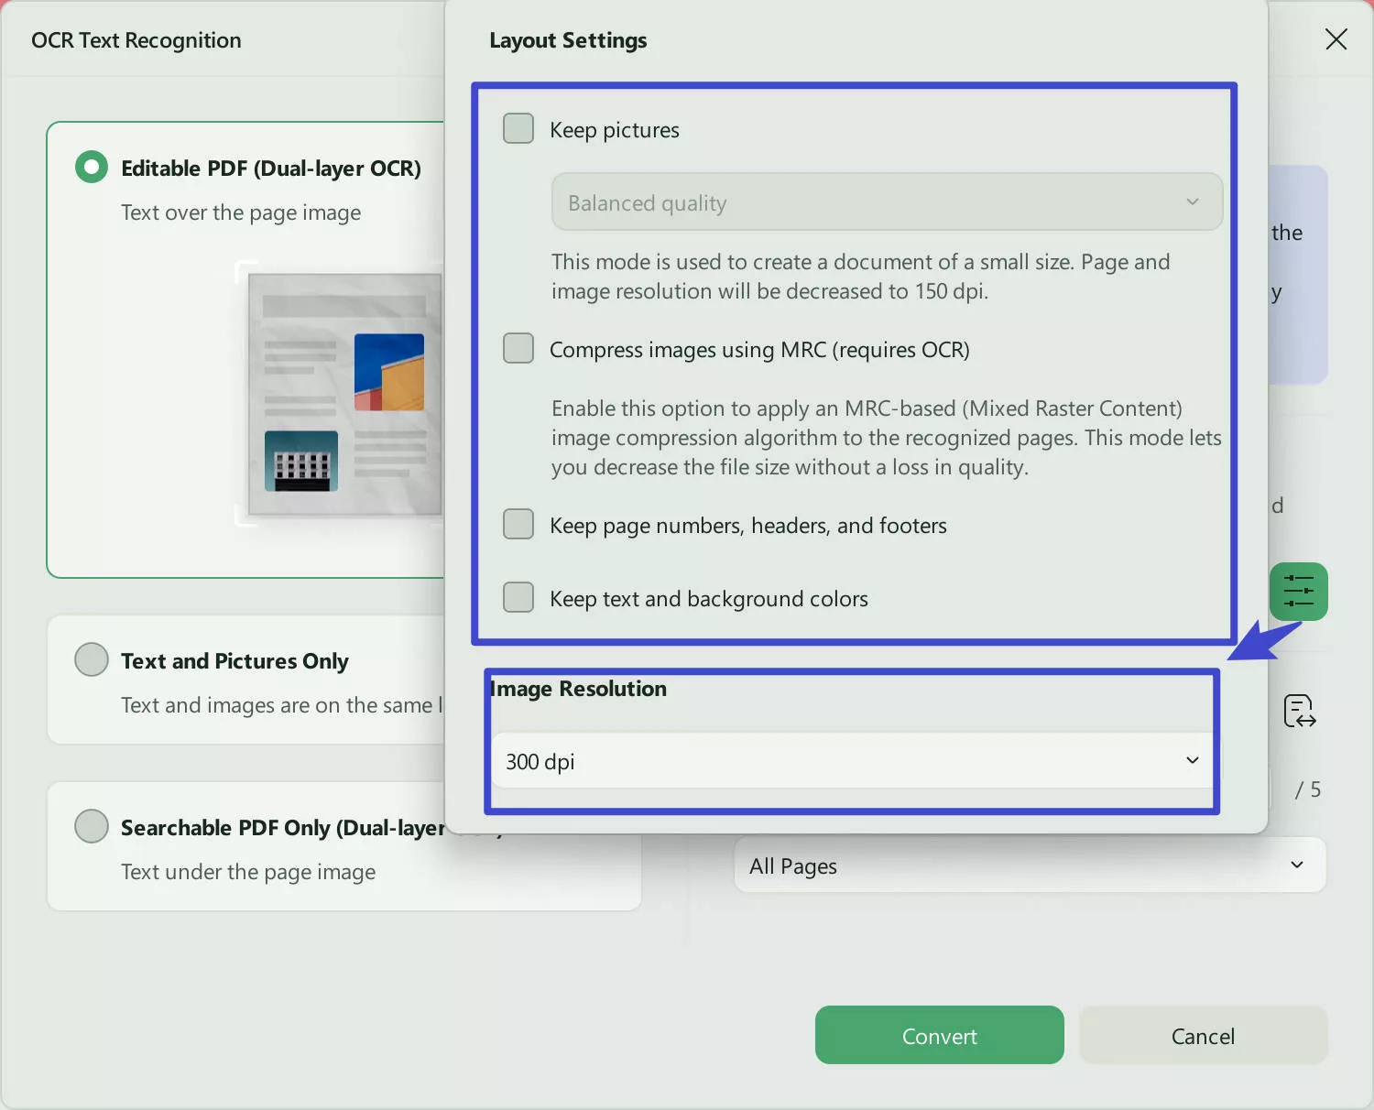This screenshot has width=1374, height=1110.
Task: Select Editable PDF (Dual-layer OCR) mode
Action: (x=91, y=167)
